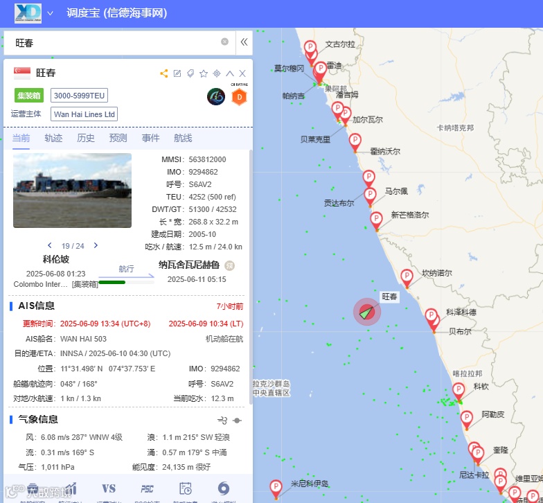Click the tag label icon
The width and height of the screenshot is (543, 503).
click(190, 73)
